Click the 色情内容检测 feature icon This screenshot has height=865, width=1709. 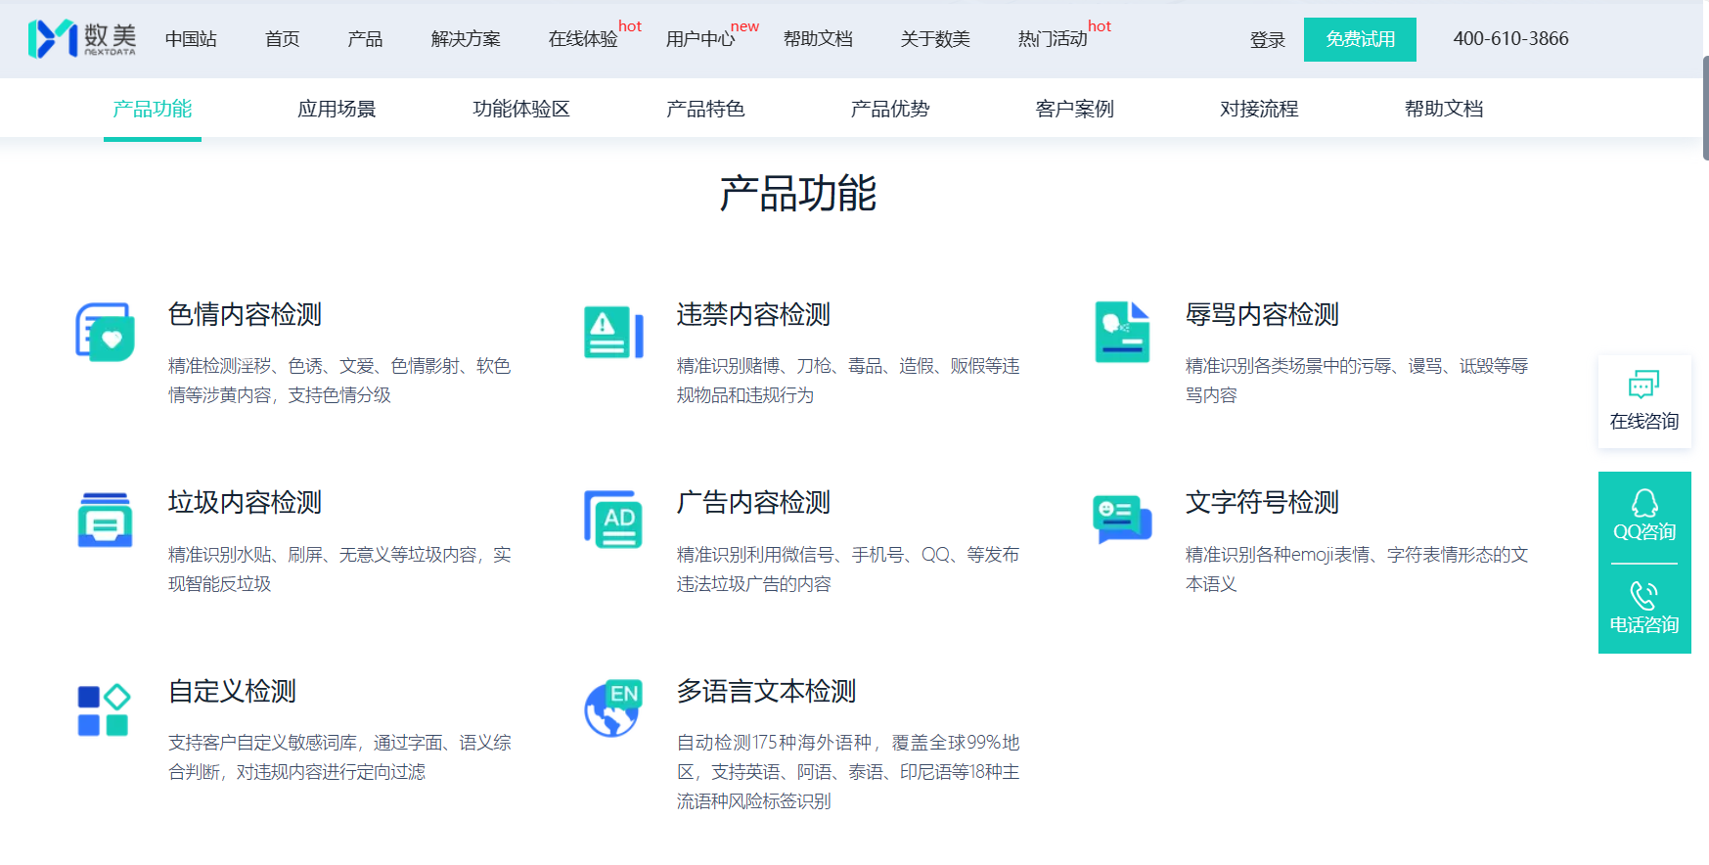pyautogui.click(x=106, y=333)
